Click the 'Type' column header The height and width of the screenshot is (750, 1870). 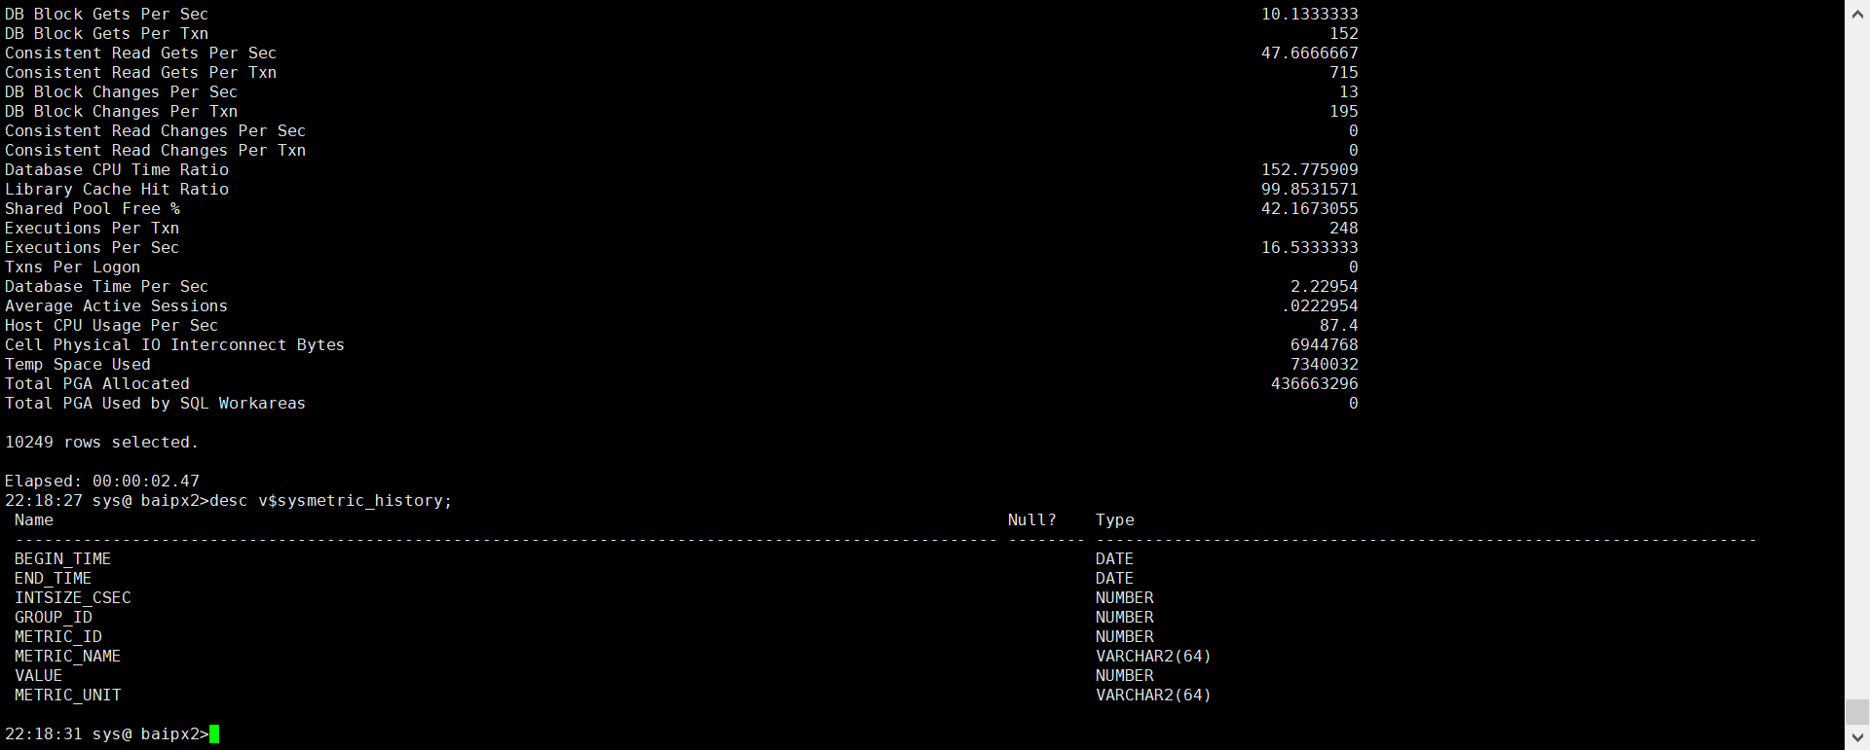pos(1115,520)
